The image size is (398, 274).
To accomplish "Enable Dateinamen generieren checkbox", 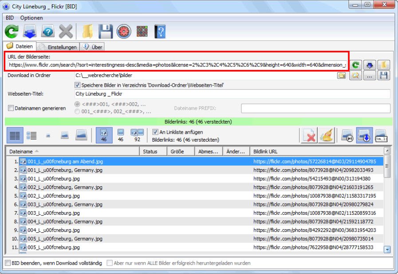I will 11,108.
